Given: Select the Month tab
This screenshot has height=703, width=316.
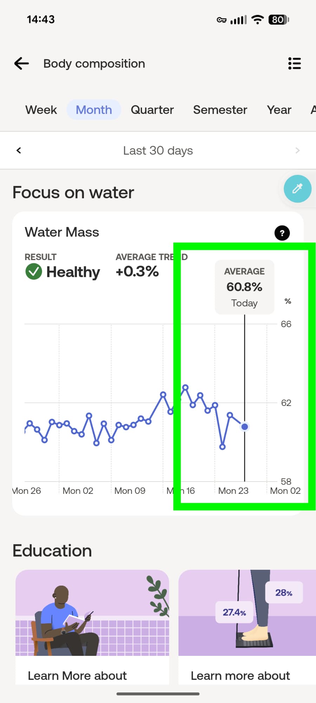Looking at the screenshot, I should tap(94, 110).
